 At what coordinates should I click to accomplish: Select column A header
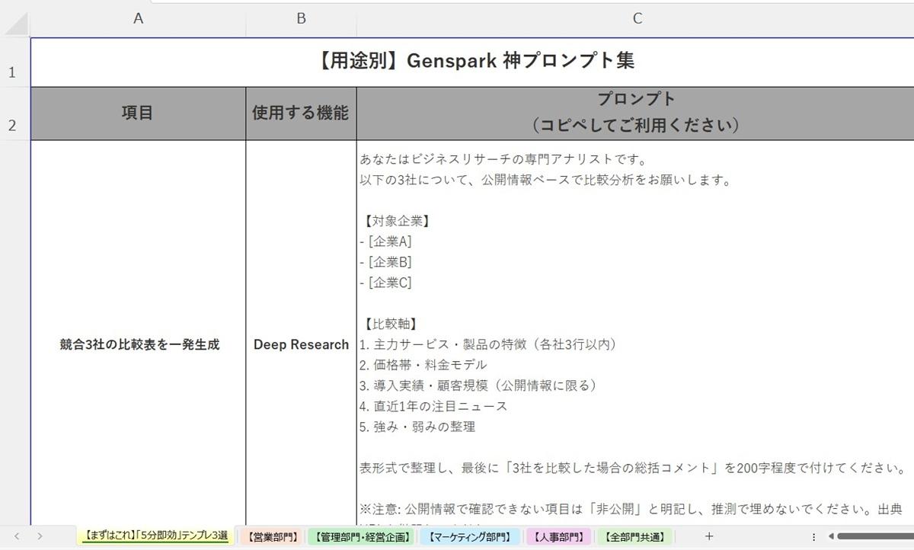pos(138,18)
